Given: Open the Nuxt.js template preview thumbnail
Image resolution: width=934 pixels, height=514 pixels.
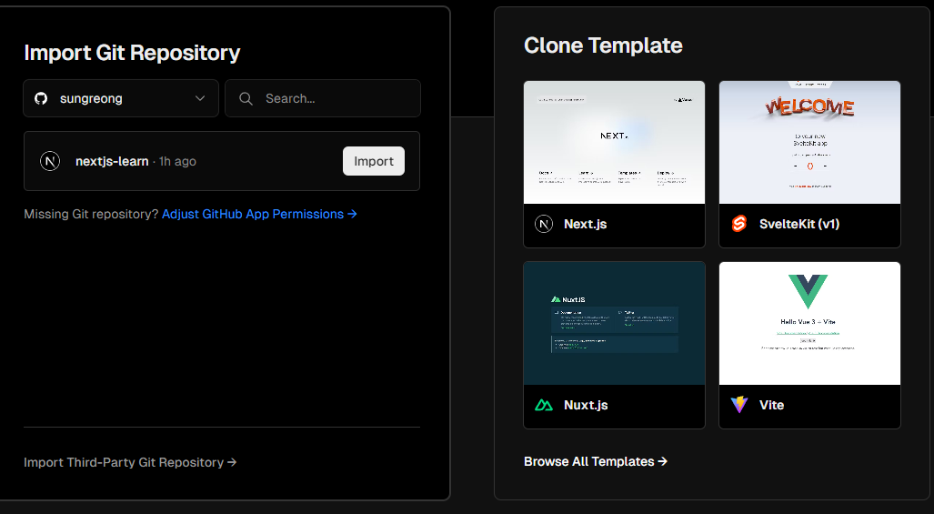Looking at the screenshot, I should [614, 323].
